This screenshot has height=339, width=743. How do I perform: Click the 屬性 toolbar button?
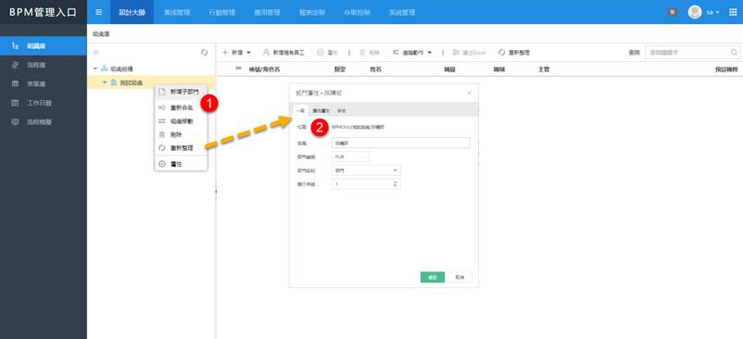click(x=327, y=53)
